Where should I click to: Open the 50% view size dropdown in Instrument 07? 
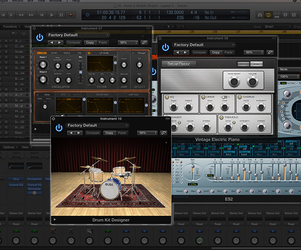point(127,43)
